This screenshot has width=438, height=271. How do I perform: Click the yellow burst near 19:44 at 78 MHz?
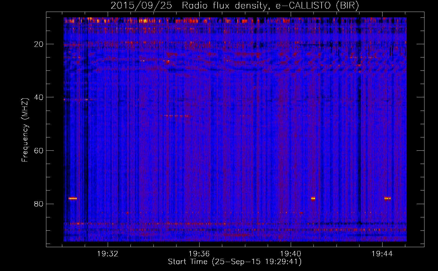coord(387,198)
